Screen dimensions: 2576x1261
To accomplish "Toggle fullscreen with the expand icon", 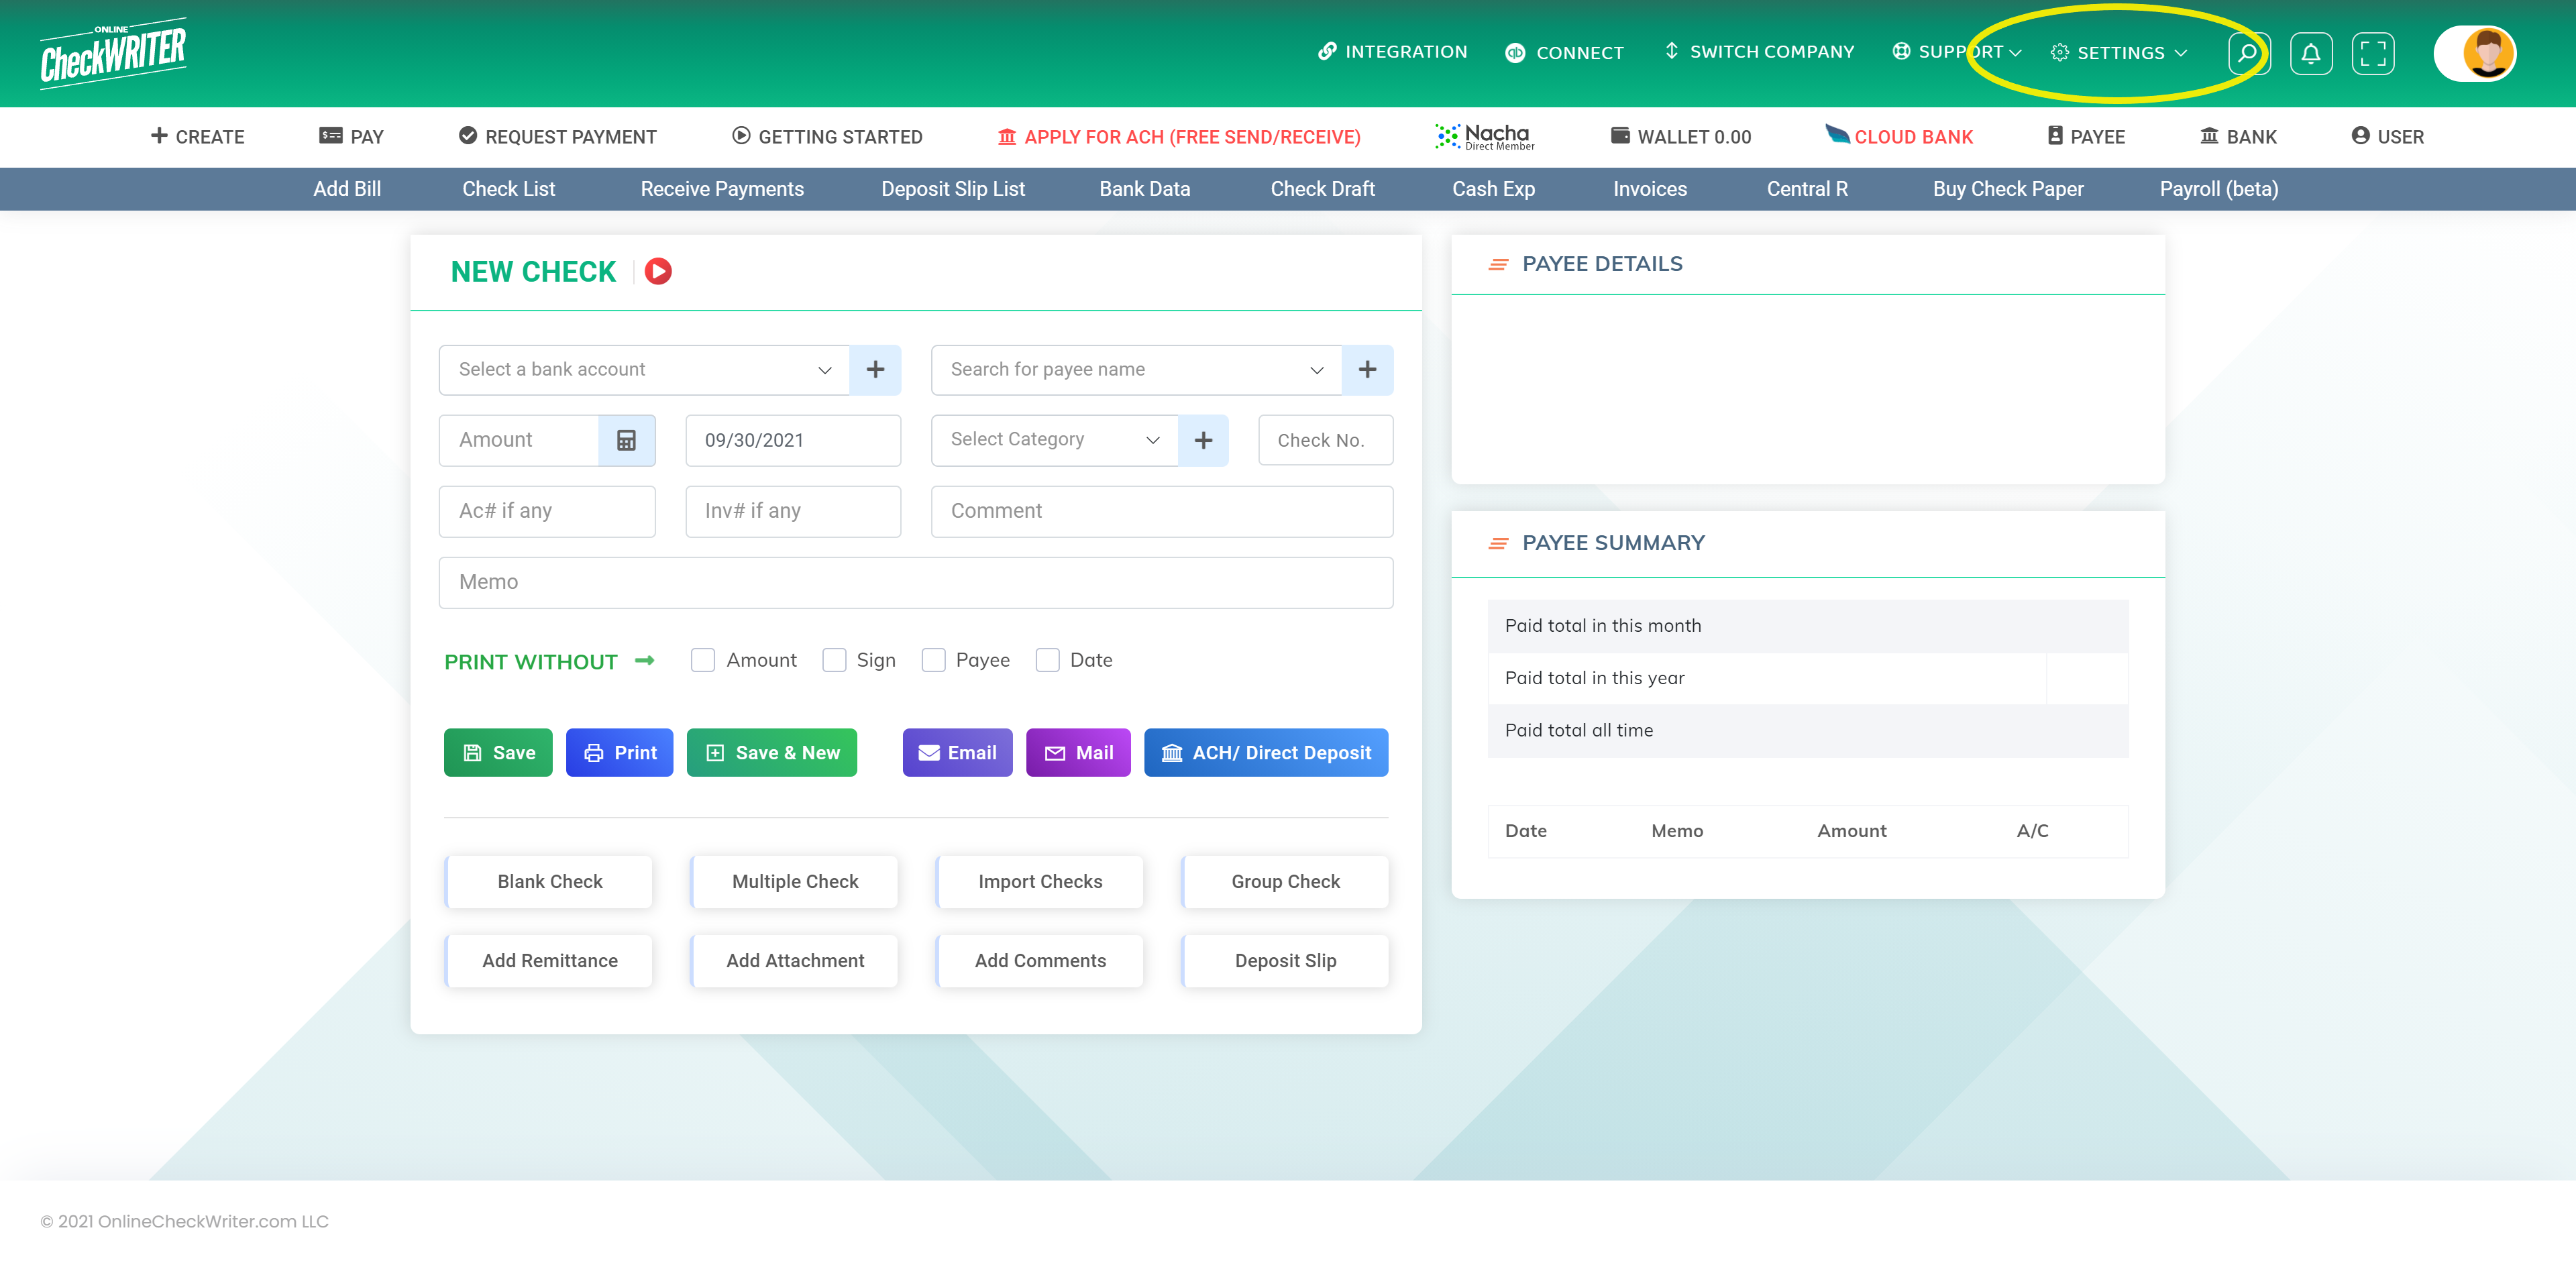I will click(x=2373, y=53).
